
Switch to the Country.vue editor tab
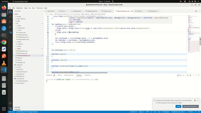click(107, 11)
